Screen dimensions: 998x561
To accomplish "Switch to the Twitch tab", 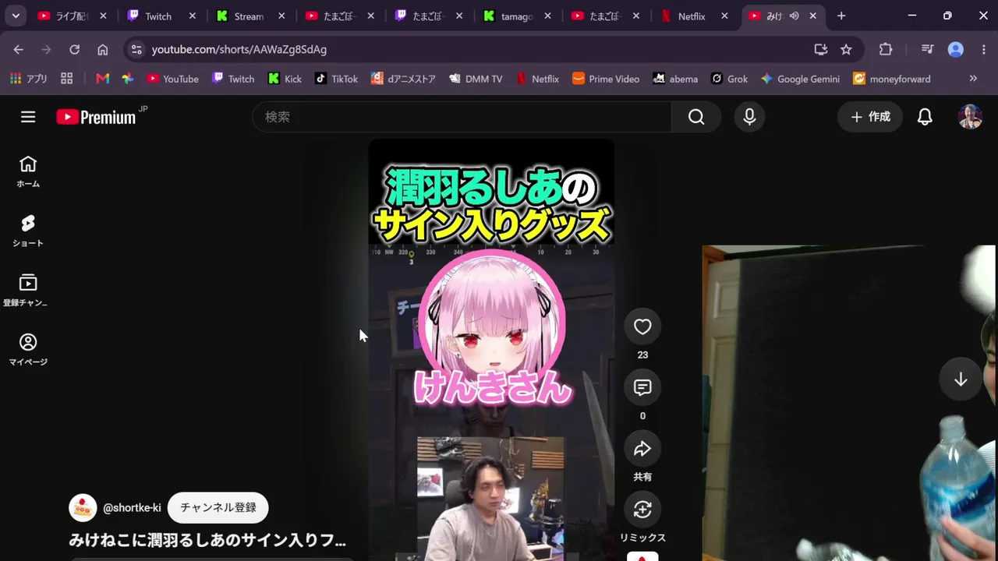I will coord(162,16).
